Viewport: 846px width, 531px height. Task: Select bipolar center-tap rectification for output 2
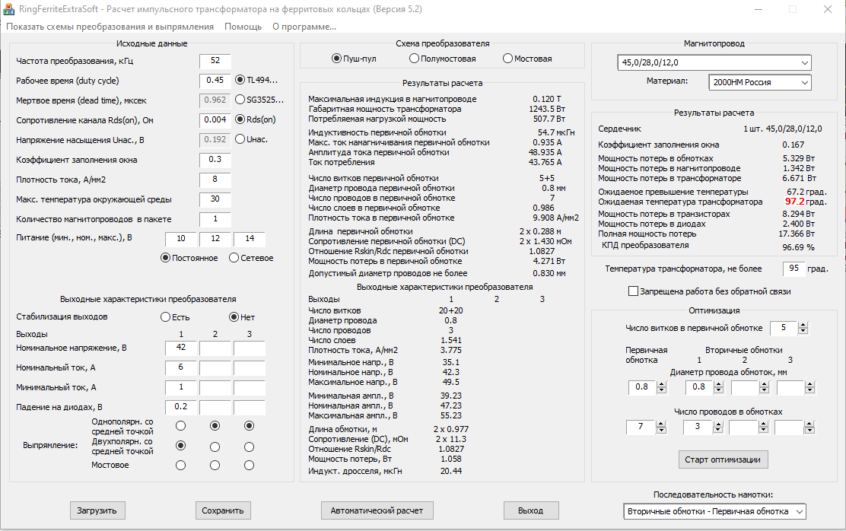pyautogui.click(x=215, y=446)
